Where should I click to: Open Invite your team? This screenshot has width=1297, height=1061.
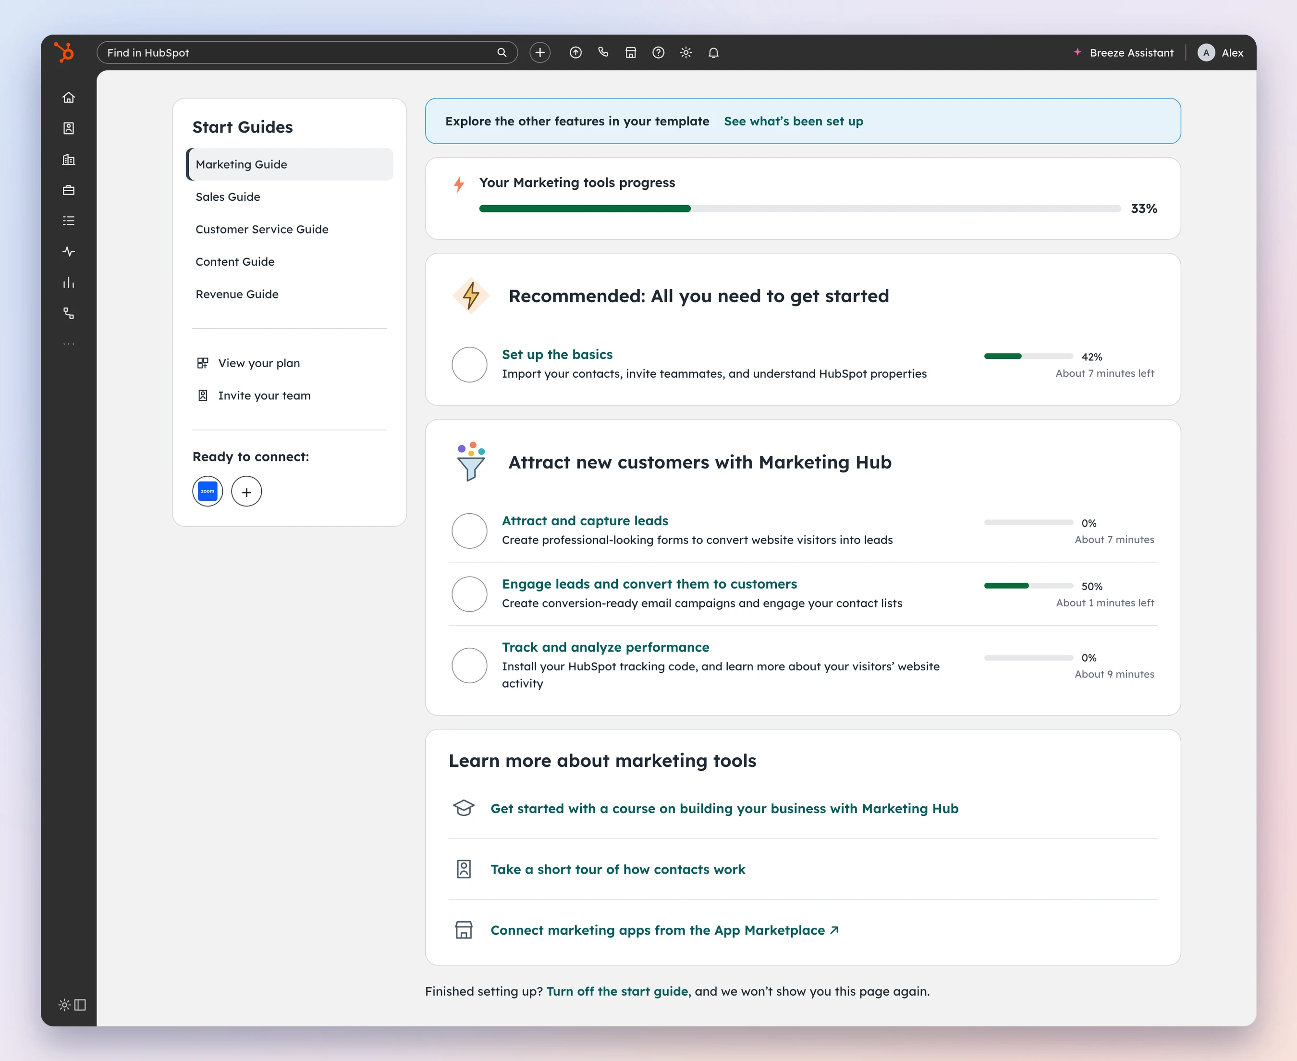pos(254,395)
